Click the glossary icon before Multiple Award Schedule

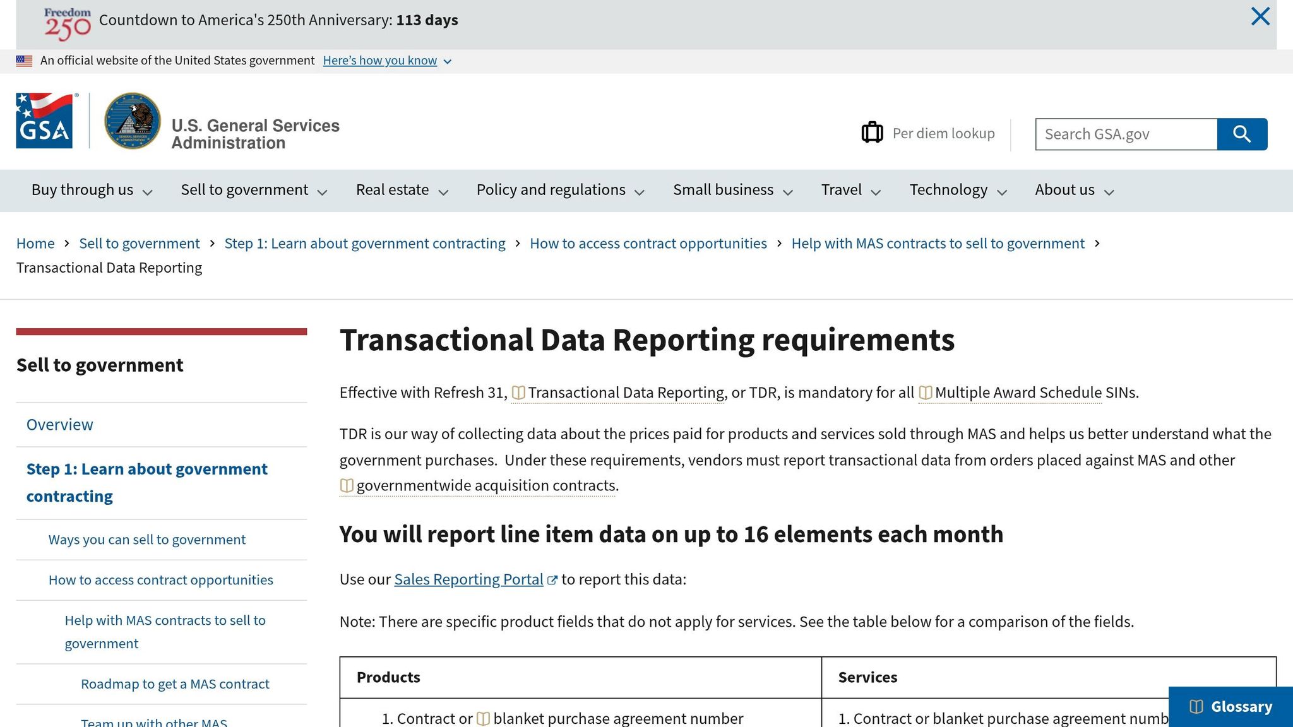pos(925,392)
